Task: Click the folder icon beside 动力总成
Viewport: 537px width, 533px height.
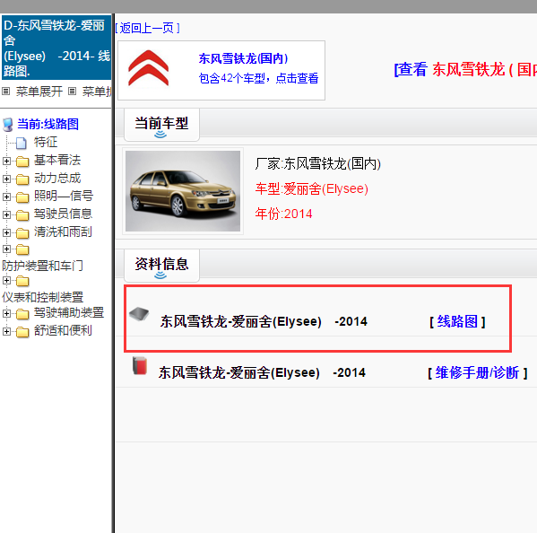Action: click(x=22, y=179)
